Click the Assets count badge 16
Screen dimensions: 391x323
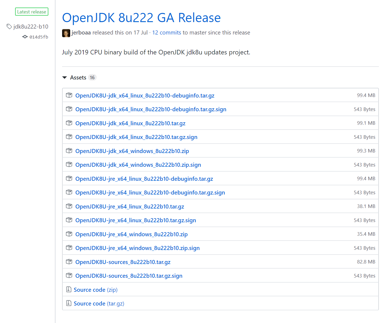(92, 78)
